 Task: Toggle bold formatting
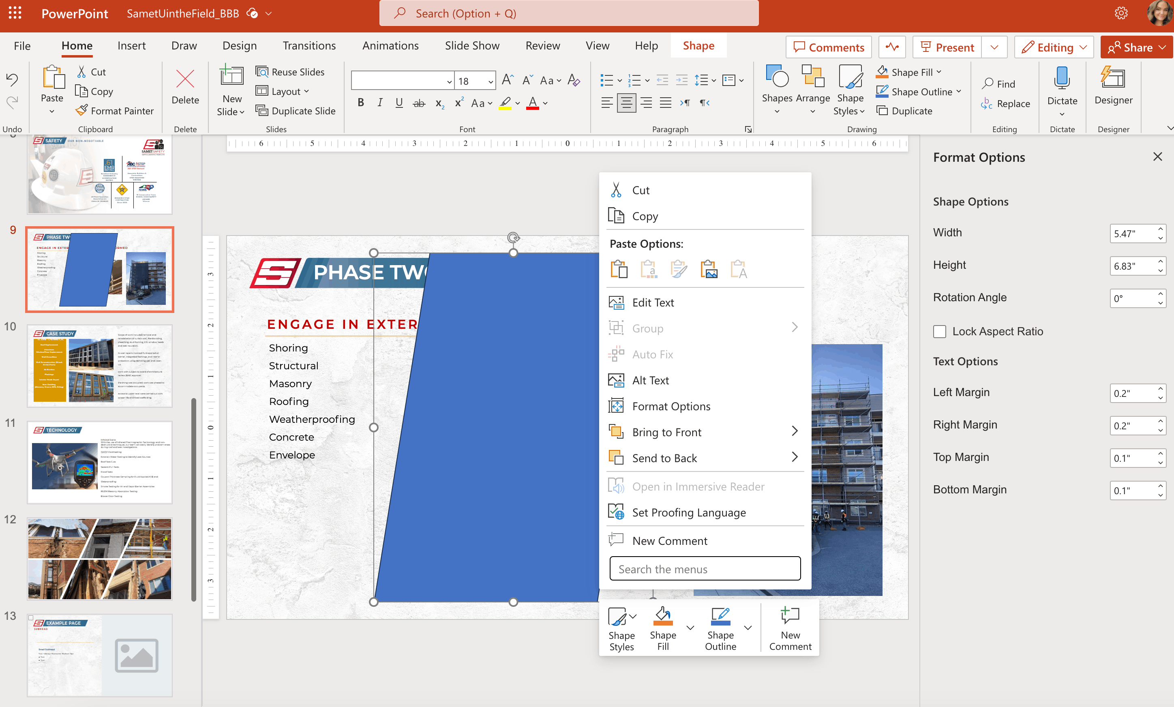tap(360, 103)
